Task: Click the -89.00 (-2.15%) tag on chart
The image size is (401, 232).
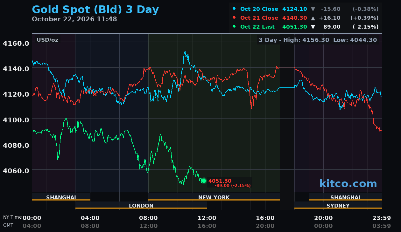Action: tap(233, 186)
